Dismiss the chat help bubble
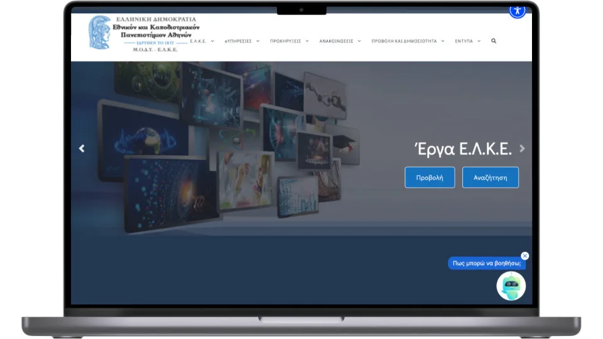Viewport: 603px width, 339px height. click(525, 256)
